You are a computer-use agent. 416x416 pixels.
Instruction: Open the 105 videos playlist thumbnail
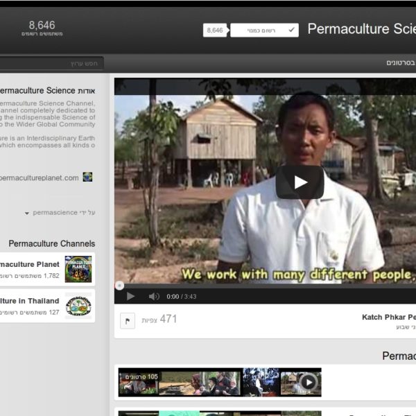click(220, 382)
